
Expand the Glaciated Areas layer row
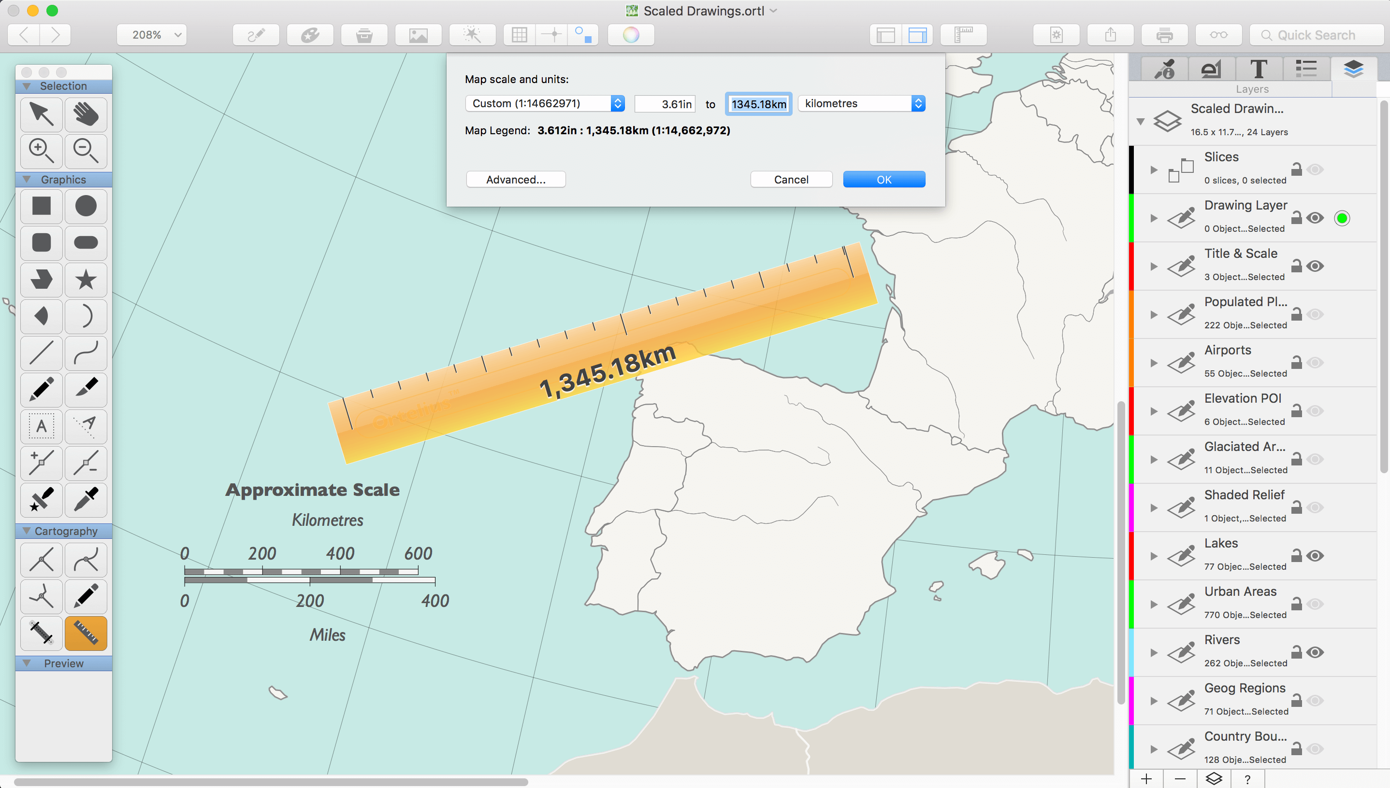click(1154, 460)
